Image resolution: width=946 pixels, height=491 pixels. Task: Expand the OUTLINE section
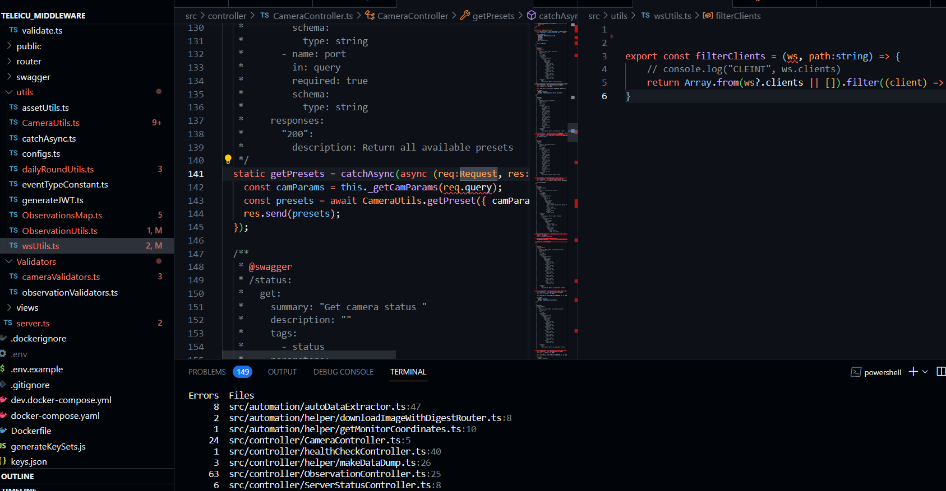[18, 476]
